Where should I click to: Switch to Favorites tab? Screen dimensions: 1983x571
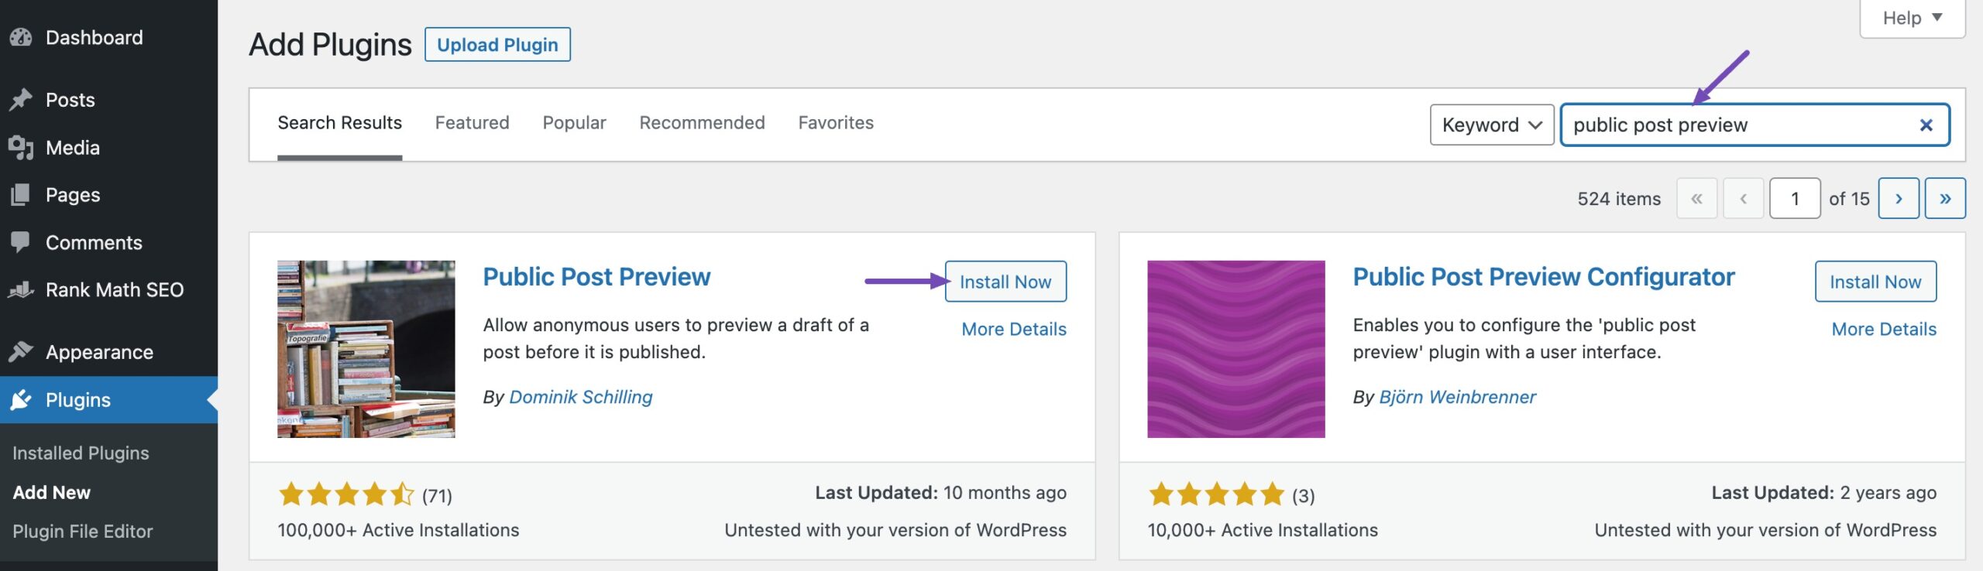pos(836,122)
